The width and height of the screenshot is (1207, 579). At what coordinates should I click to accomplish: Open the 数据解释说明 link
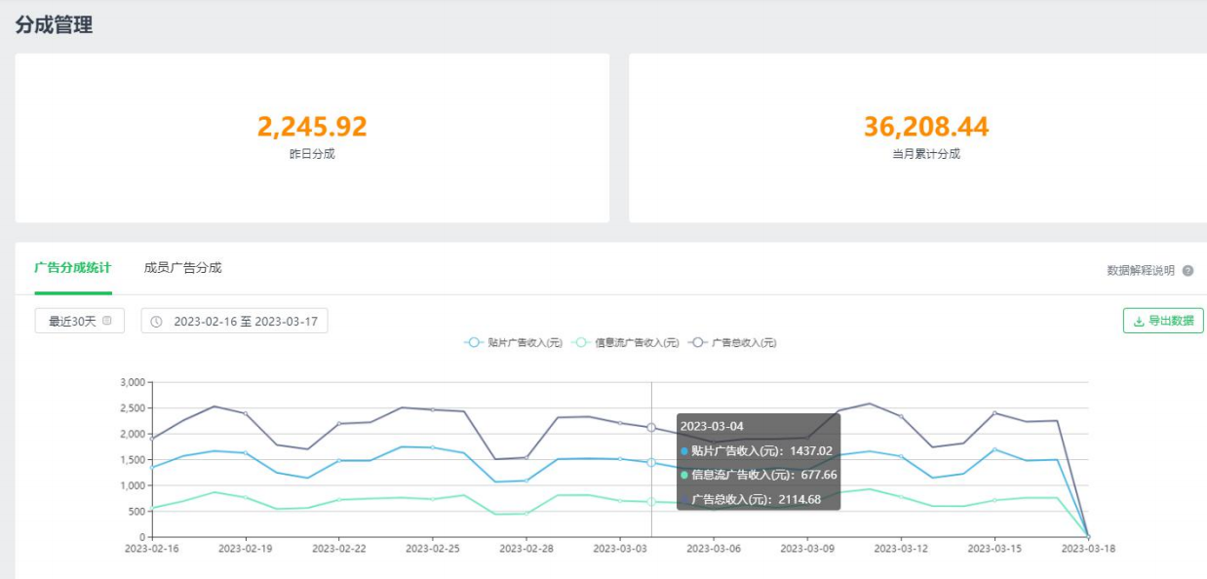click(1141, 271)
